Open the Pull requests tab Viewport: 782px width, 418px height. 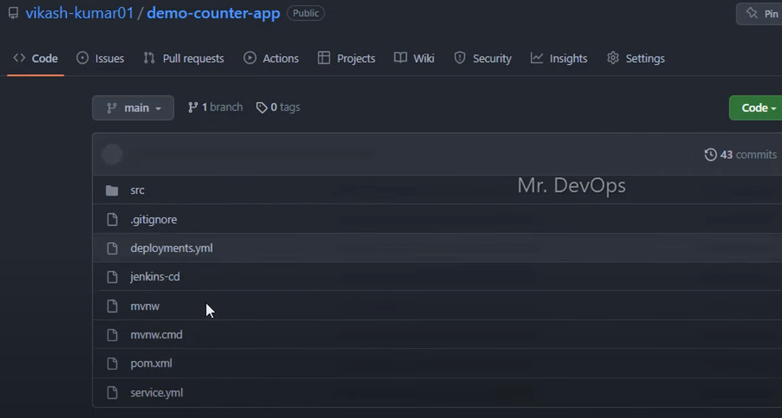tap(183, 58)
